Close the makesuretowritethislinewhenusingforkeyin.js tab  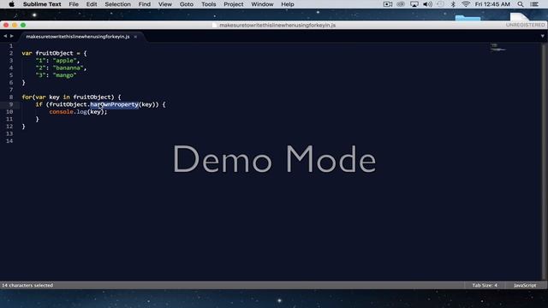click(135, 37)
